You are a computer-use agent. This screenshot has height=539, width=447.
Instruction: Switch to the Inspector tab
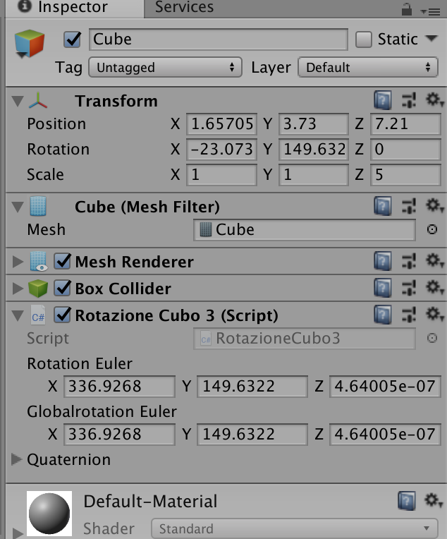[x=74, y=8]
